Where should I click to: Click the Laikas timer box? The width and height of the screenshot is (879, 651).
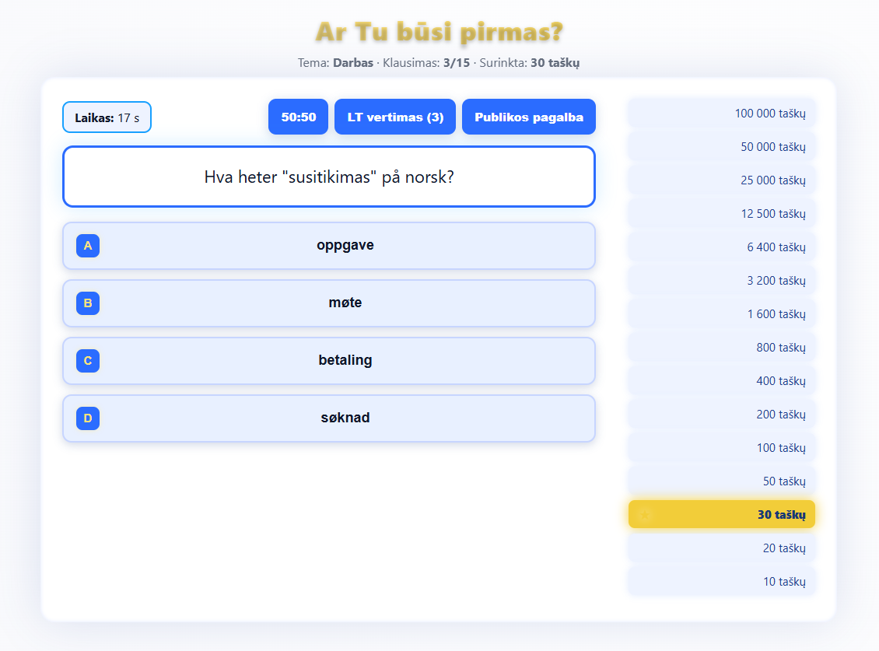point(107,117)
